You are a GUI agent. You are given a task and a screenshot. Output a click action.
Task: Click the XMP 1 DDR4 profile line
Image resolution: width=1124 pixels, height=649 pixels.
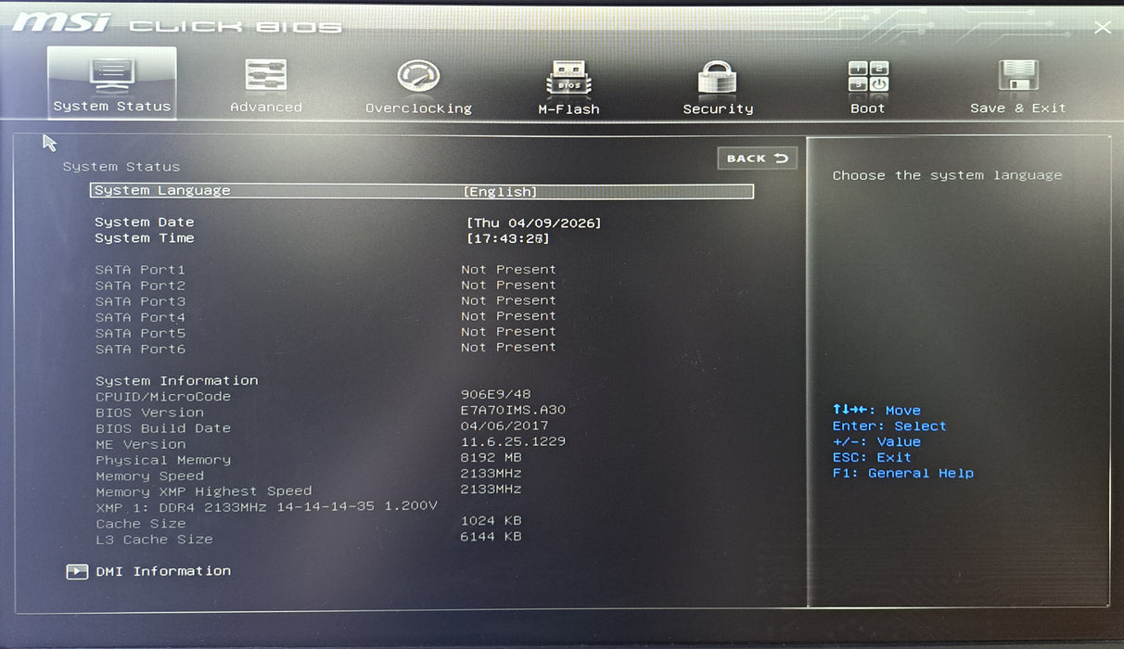coord(266,507)
